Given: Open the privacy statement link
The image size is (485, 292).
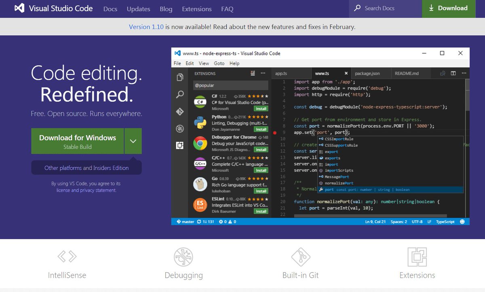Looking at the screenshot, I should click(98, 190).
